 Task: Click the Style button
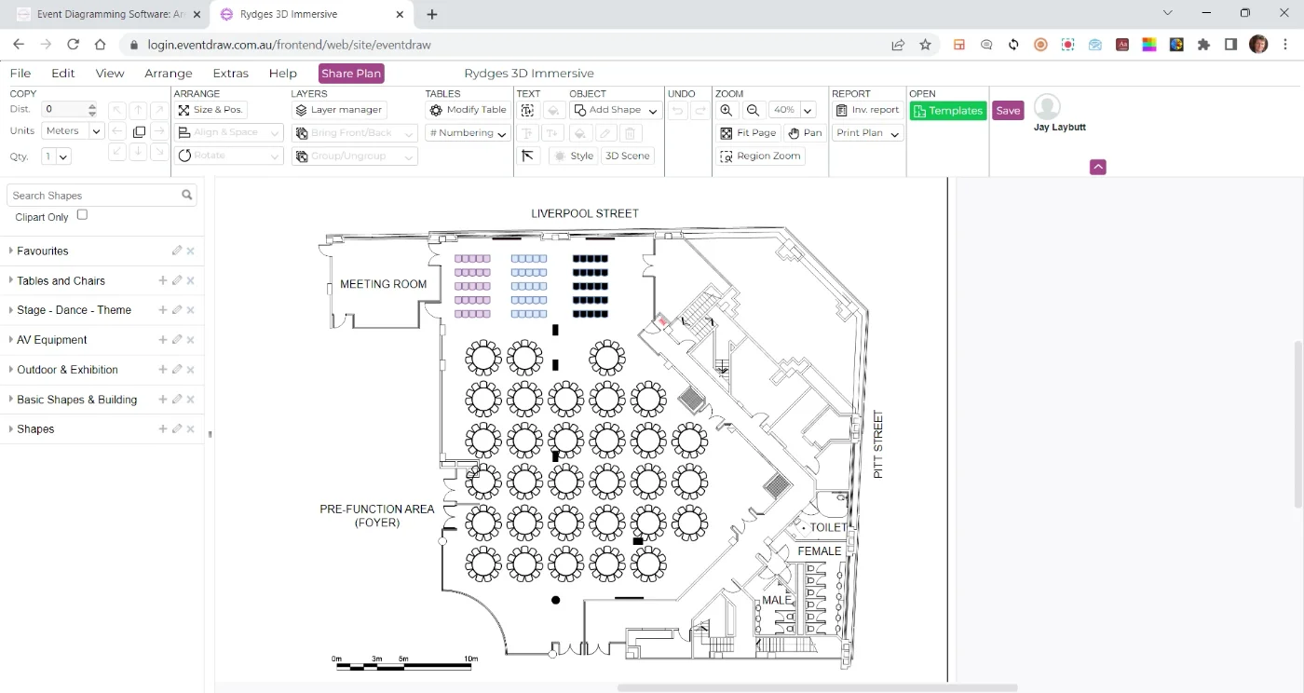[x=573, y=156]
